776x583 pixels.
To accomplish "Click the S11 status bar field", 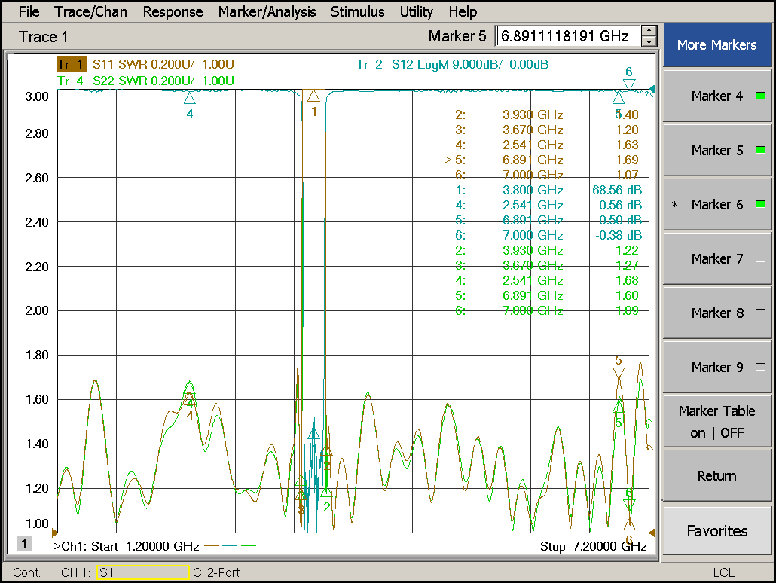I will [x=142, y=572].
